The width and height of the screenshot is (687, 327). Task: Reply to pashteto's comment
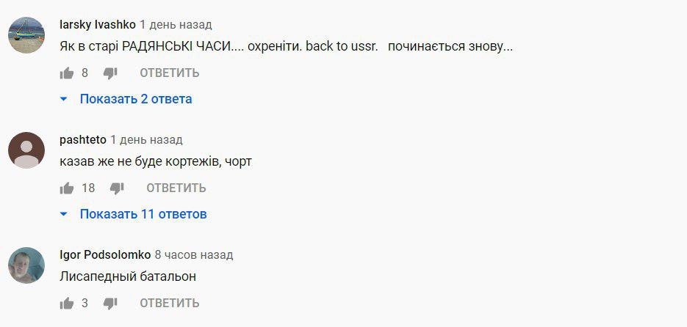point(176,188)
